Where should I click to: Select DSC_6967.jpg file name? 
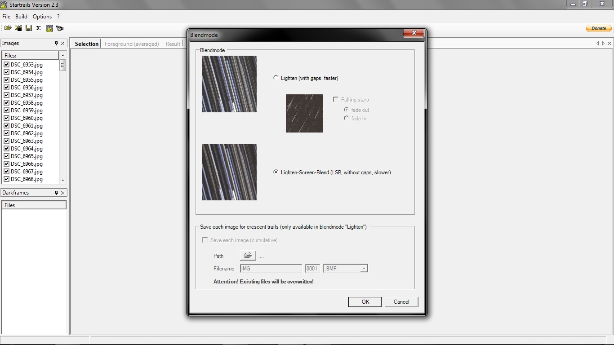(x=27, y=172)
